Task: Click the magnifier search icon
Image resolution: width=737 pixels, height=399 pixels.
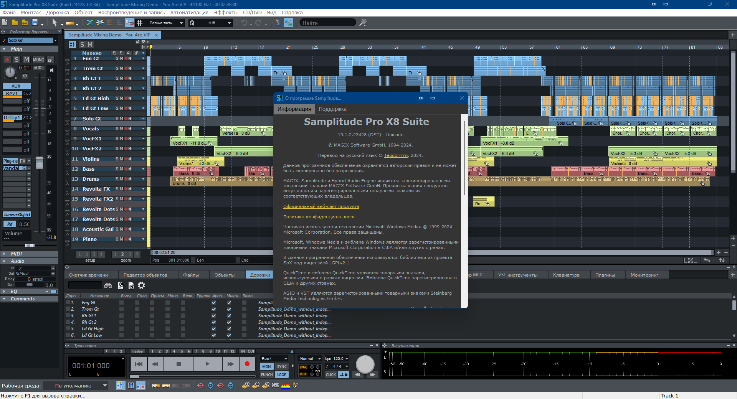Action: (363, 23)
